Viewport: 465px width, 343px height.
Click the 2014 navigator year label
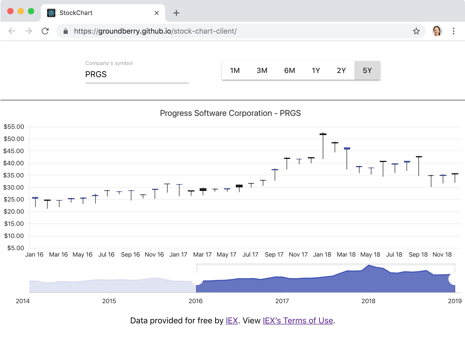[x=23, y=301]
